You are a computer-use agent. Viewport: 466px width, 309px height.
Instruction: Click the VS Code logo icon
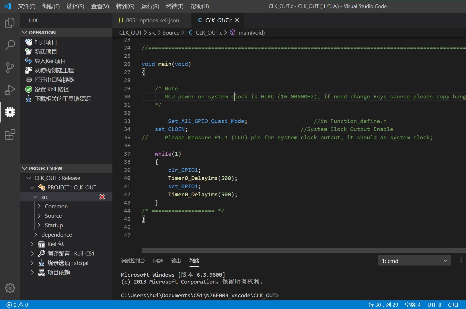click(8, 6)
